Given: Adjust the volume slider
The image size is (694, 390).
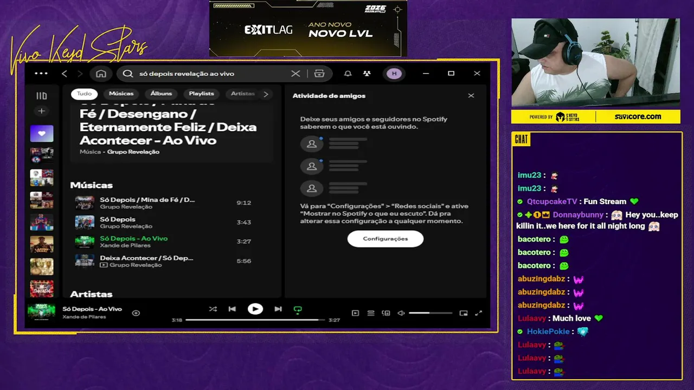Looking at the screenshot, I should tap(430, 313).
